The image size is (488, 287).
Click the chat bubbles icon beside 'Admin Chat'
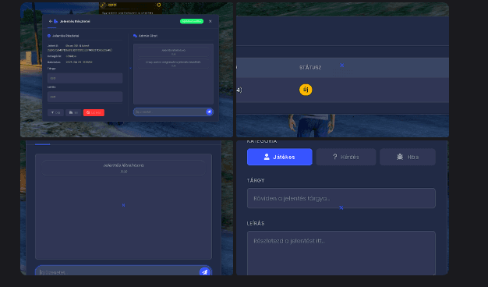(x=135, y=36)
